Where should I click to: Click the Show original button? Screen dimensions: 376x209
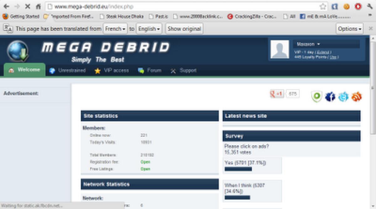point(184,28)
